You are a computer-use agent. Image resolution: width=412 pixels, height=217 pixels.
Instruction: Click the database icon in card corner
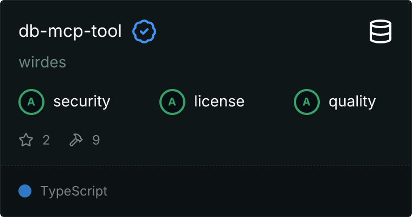coord(381,32)
